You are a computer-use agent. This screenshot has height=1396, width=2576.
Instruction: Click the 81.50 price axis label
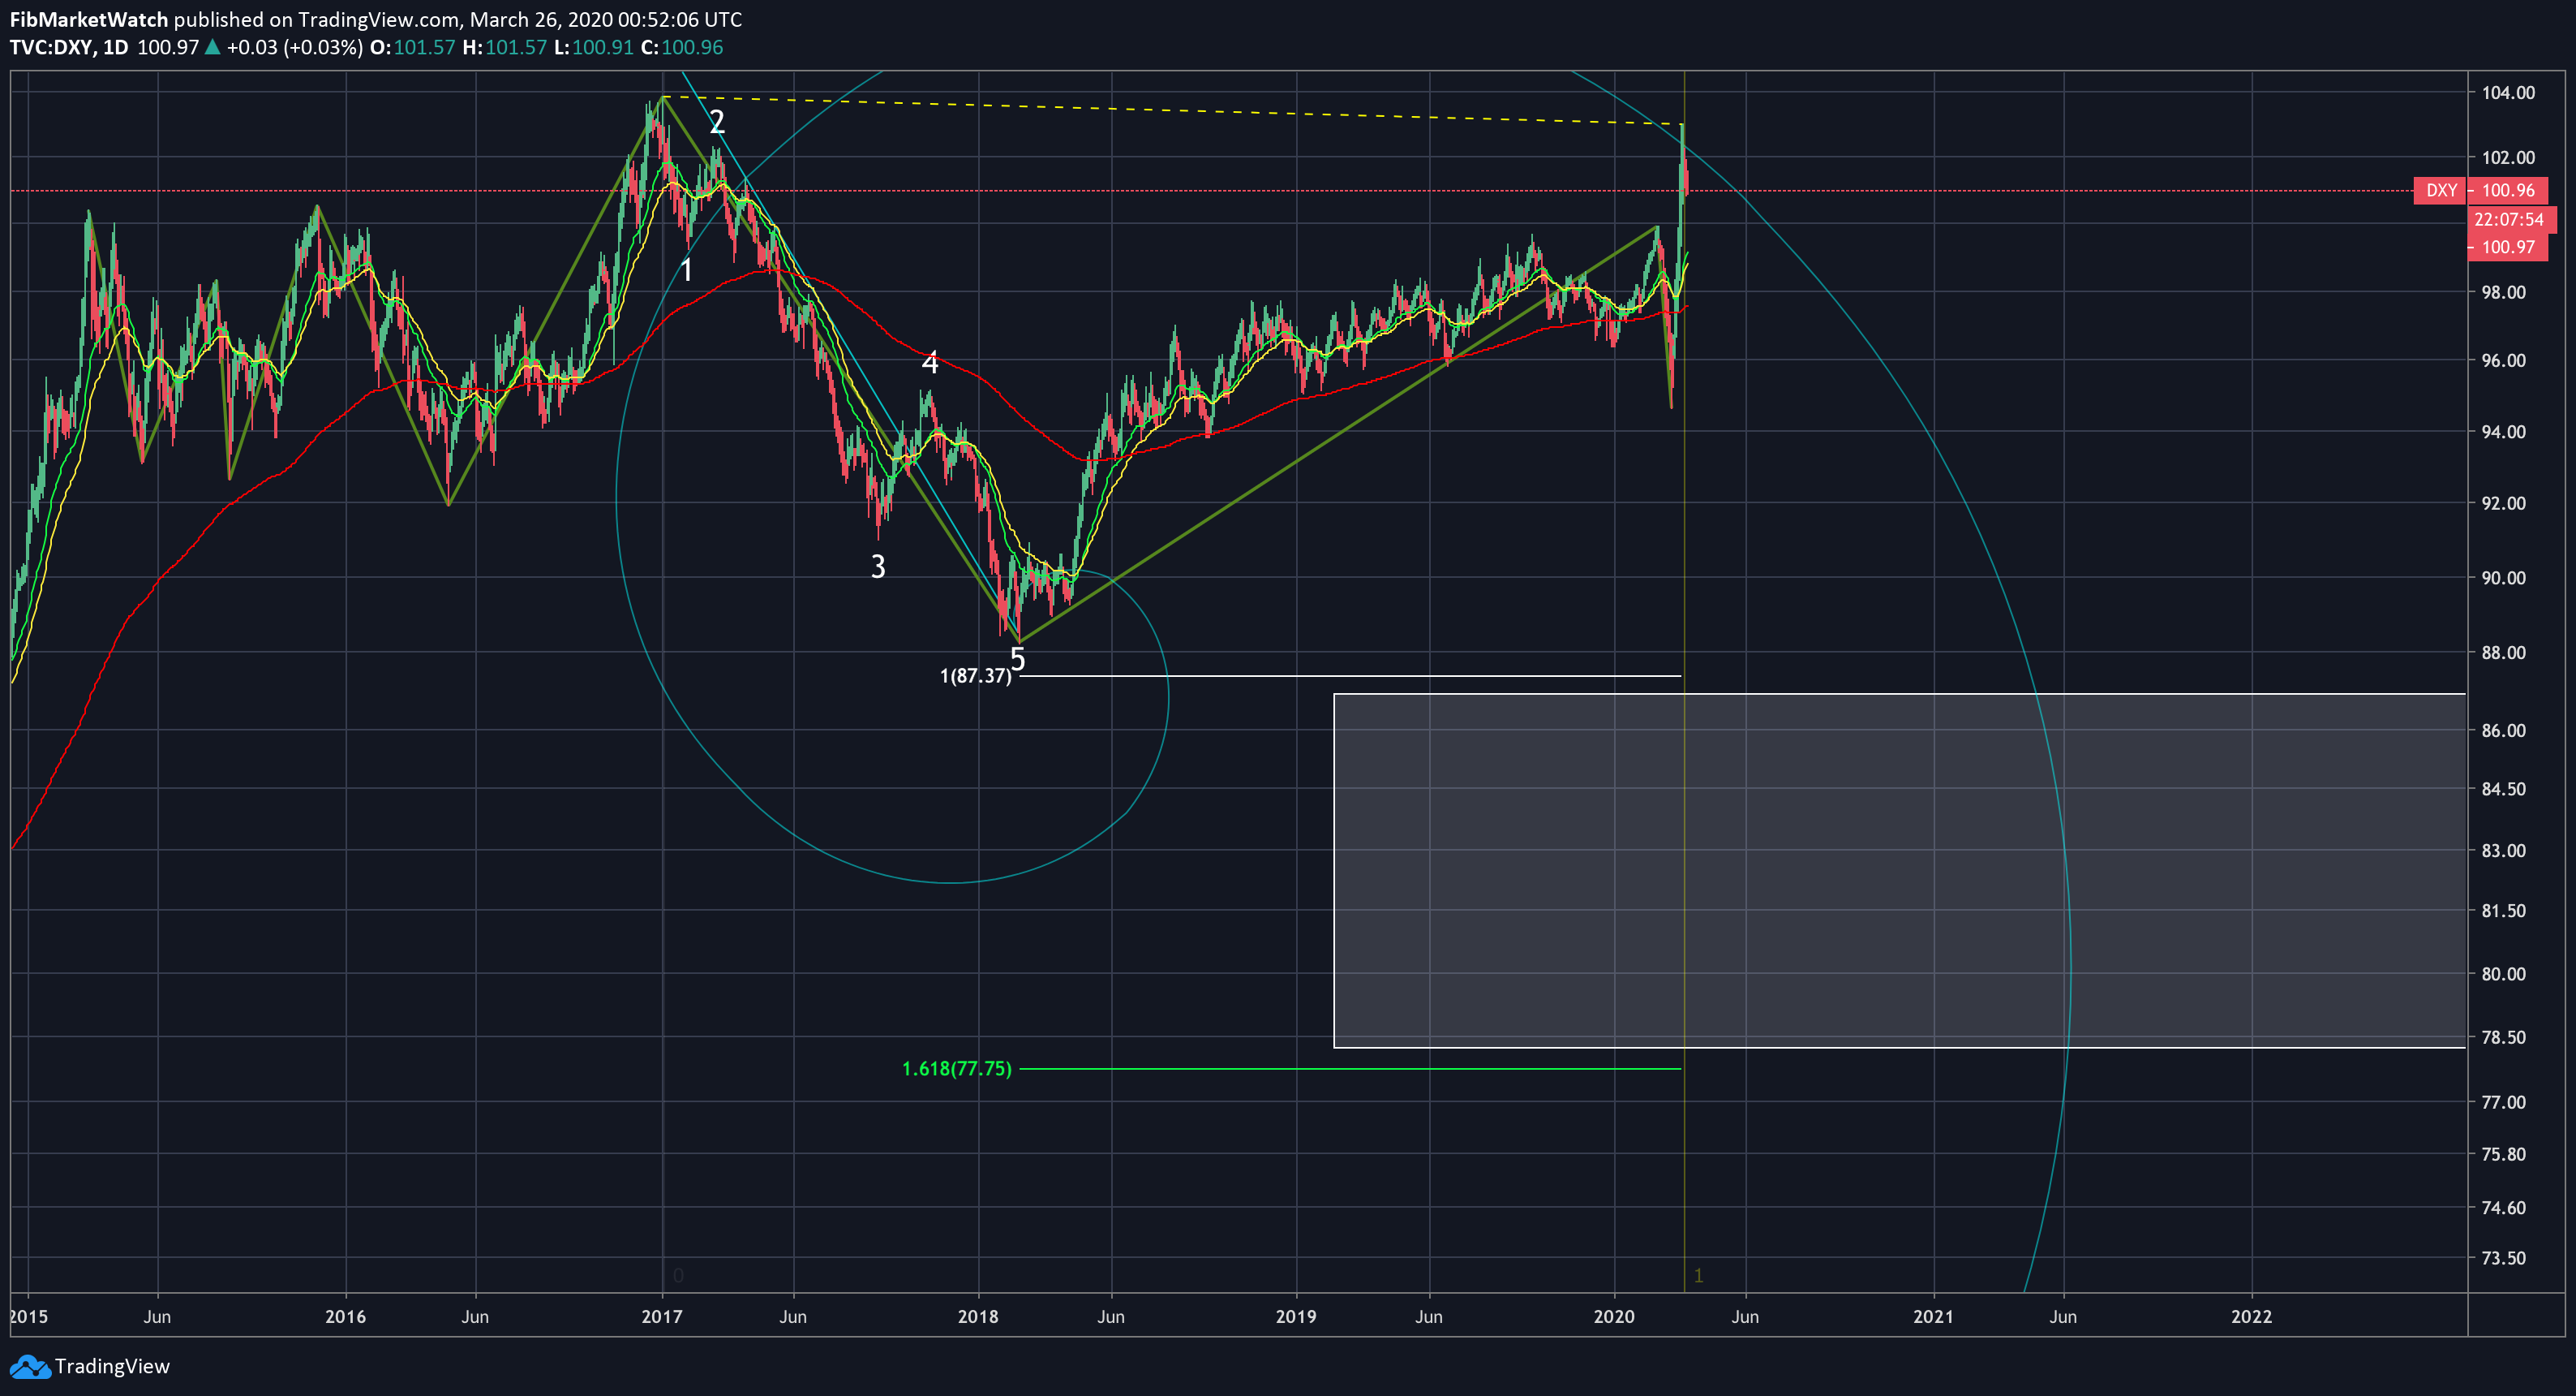click(2504, 911)
